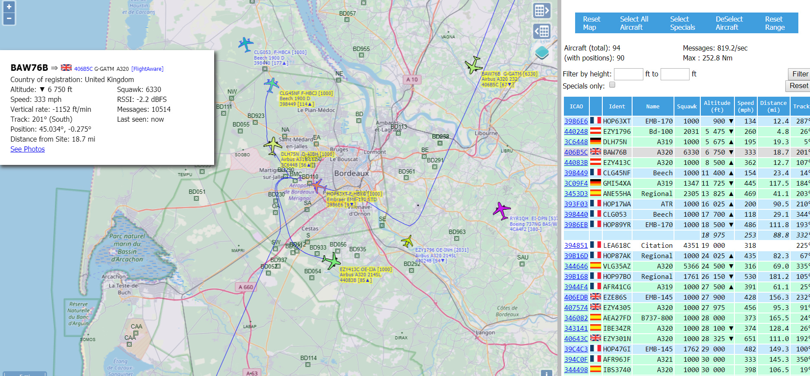The width and height of the screenshot is (810, 376).
Task: Focus the minimum height filter field
Action: 629,74
